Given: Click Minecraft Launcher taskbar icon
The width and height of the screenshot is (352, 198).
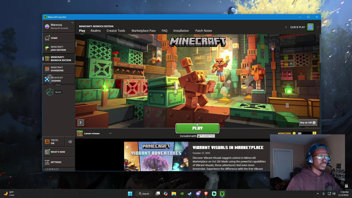Looking at the screenshot, I should point(222,194).
